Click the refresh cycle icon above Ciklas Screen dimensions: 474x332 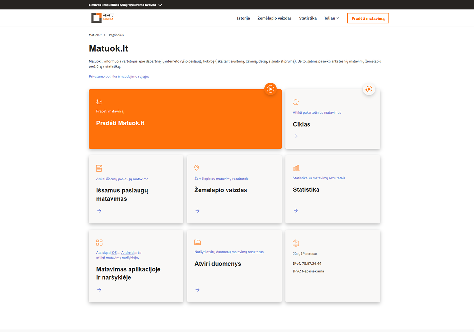tap(296, 102)
